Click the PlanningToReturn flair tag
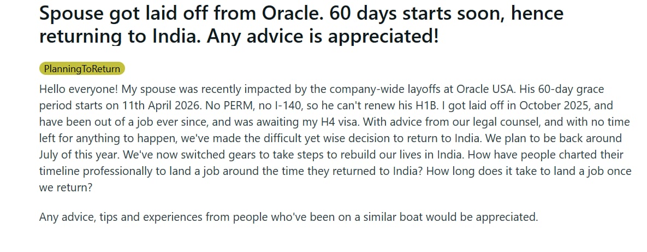This screenshot has width=647, height=252. pos(82,68)
